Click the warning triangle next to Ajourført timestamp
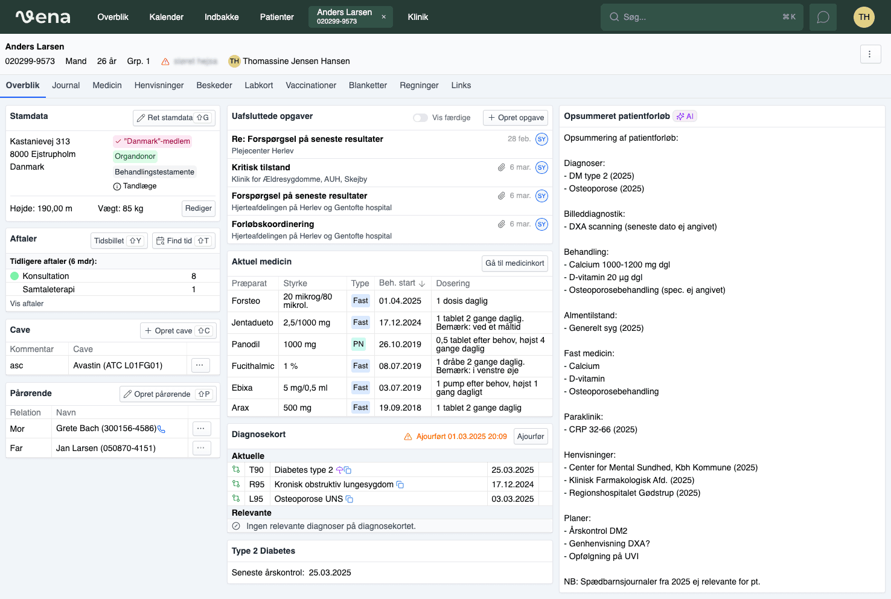This screenshot has height=599, width=891. coord(409,436)
